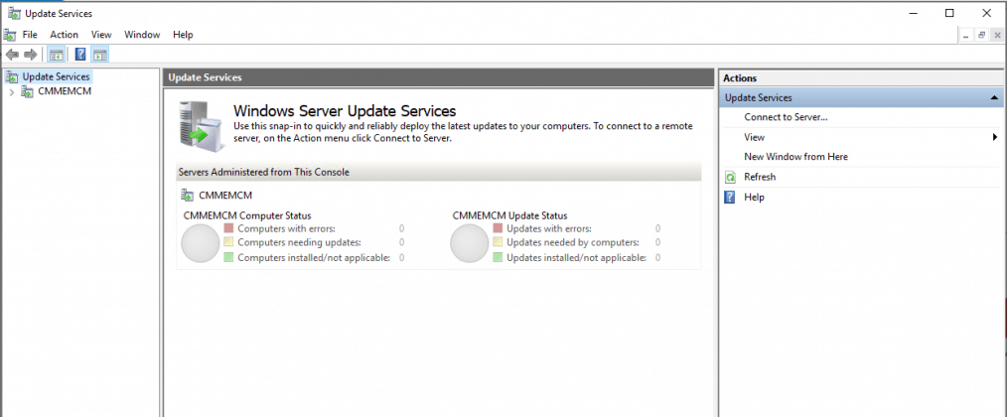This screenshot has width=1007, height=417.
Task: Click the blue Help icon in Actions
Action: (x=730, y=198)
